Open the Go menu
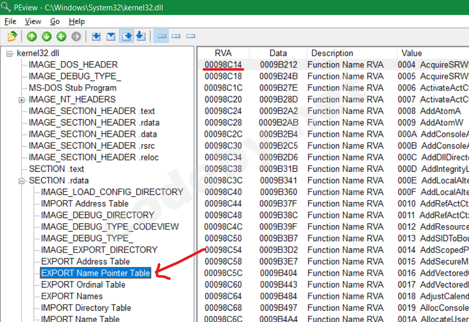This screenshot has width=469, height=322. pos(55,22)
